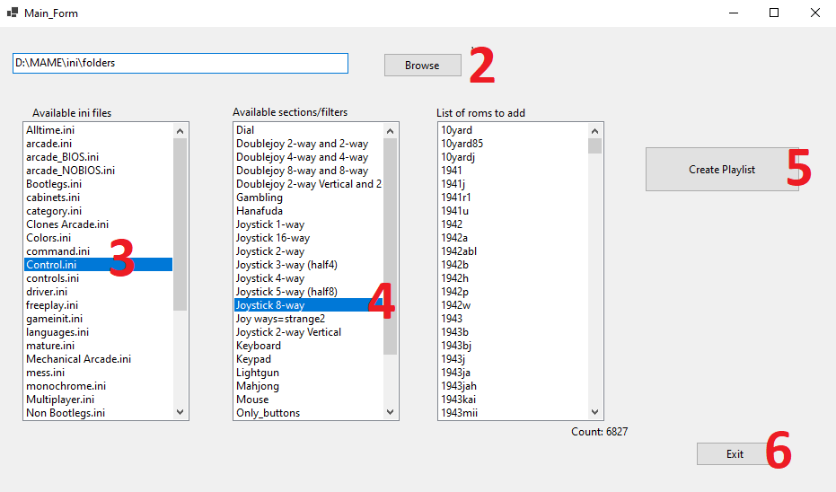Select Joystick 1-way filter

(308, 224)
